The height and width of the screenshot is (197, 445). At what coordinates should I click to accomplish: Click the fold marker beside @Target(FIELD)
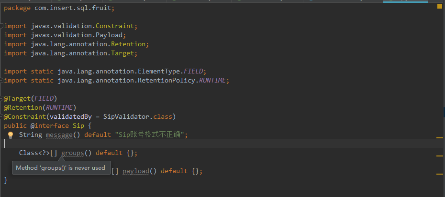(1, 98)
